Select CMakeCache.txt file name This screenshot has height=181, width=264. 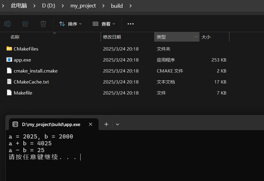(31, 82)
